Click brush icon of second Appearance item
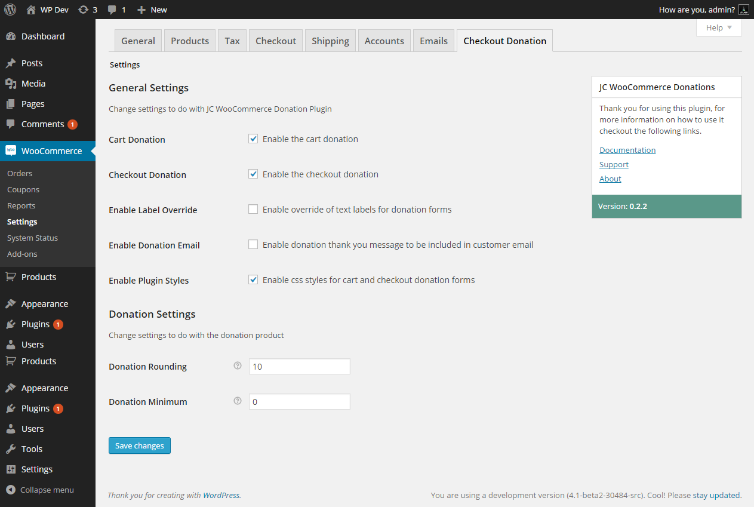This screenshot has height=507, width=754. (x=11, y=388)
